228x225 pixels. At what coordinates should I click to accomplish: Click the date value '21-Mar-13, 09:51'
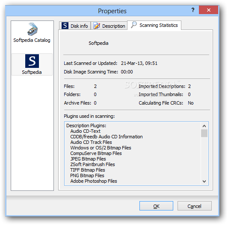pos(139,63)
